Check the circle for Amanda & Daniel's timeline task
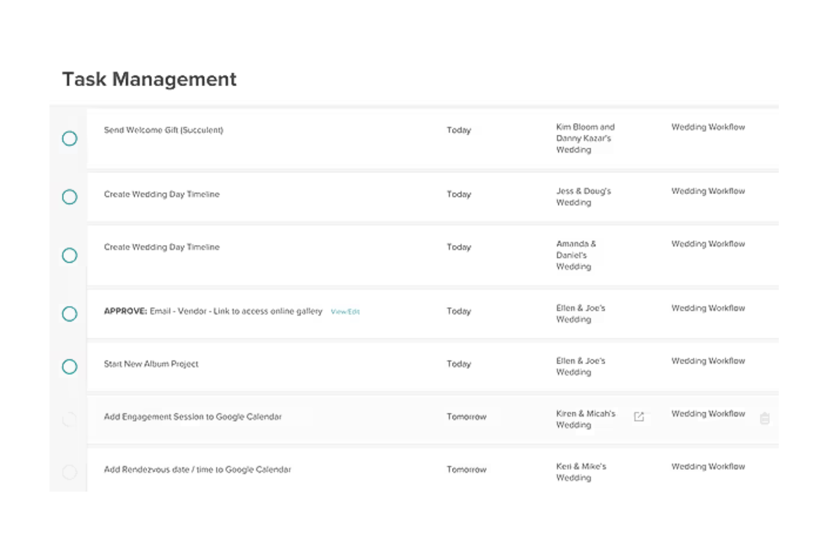The width and height of the screenshot is (828, 552). (69, 256)
